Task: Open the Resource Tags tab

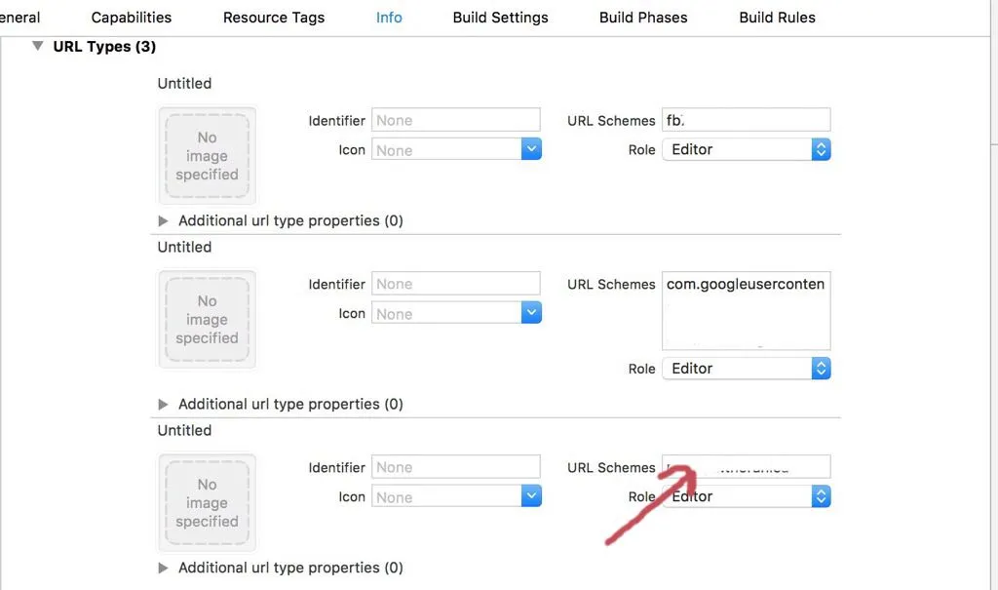Action: click(274, 18)
